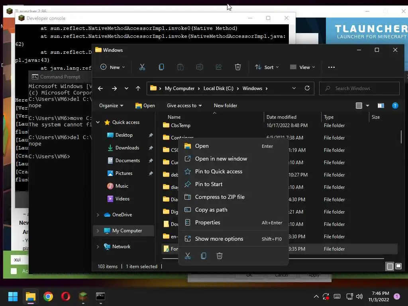Screen dimensions: 408x306
Task: Click My Computer in the address bar
Action: [180, 88]
